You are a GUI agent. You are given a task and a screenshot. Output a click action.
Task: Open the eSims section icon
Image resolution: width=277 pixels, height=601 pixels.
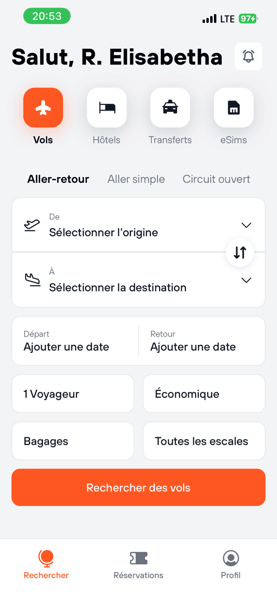233,108
